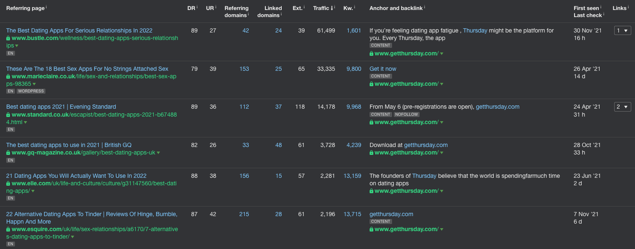Open the www.elle.com referring page URL
Viewport: 635px width, 249px height.
[92, 187]
